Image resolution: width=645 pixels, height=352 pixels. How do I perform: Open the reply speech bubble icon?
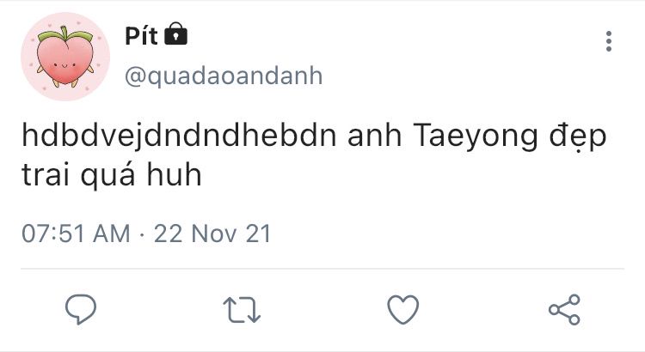[81, 308]
